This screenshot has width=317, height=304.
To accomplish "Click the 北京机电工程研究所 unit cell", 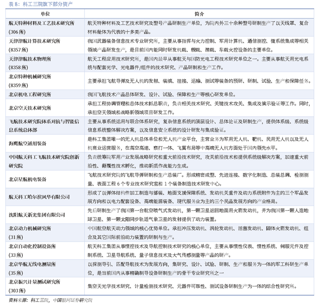I will [x=45, y=95].
